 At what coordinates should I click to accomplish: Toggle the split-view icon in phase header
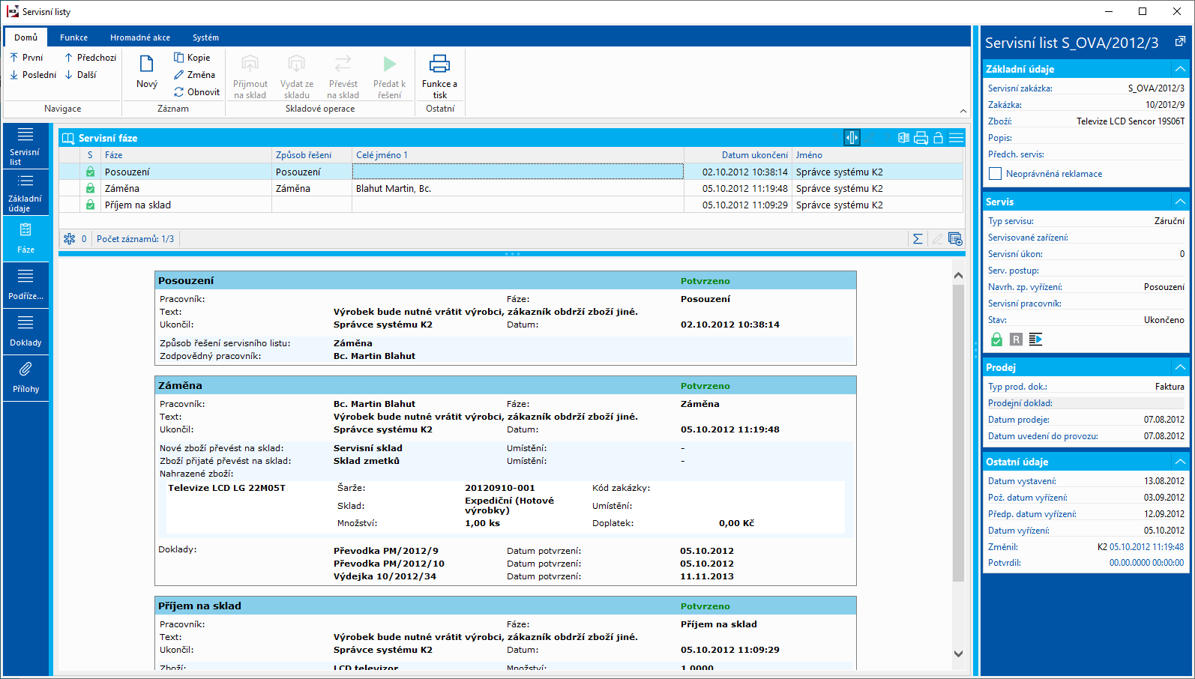click(x=852, y=138)
